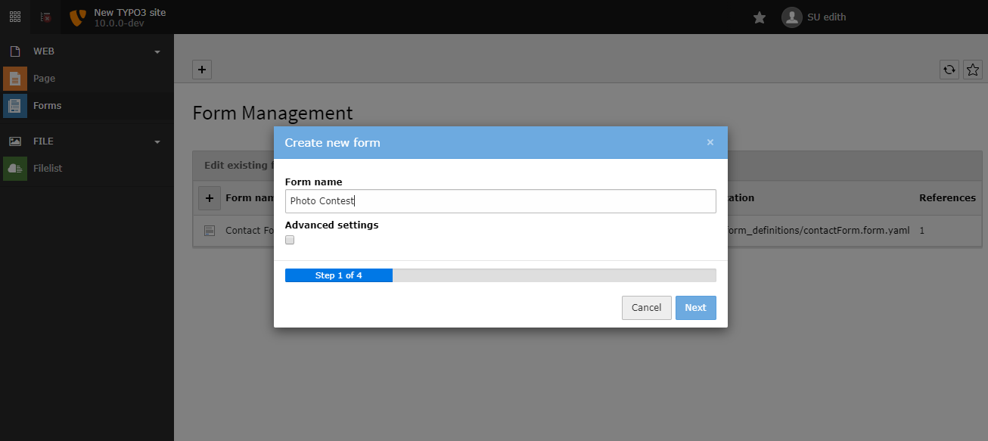This screenshot has width=988, height=441.
Task: Click inside the Form name input field
Action: pyautogui.click(x=500, y=200)
